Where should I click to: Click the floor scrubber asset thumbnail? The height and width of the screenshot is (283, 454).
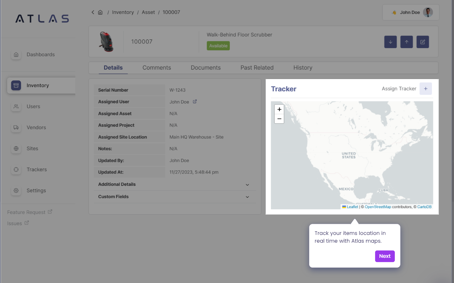106,42
